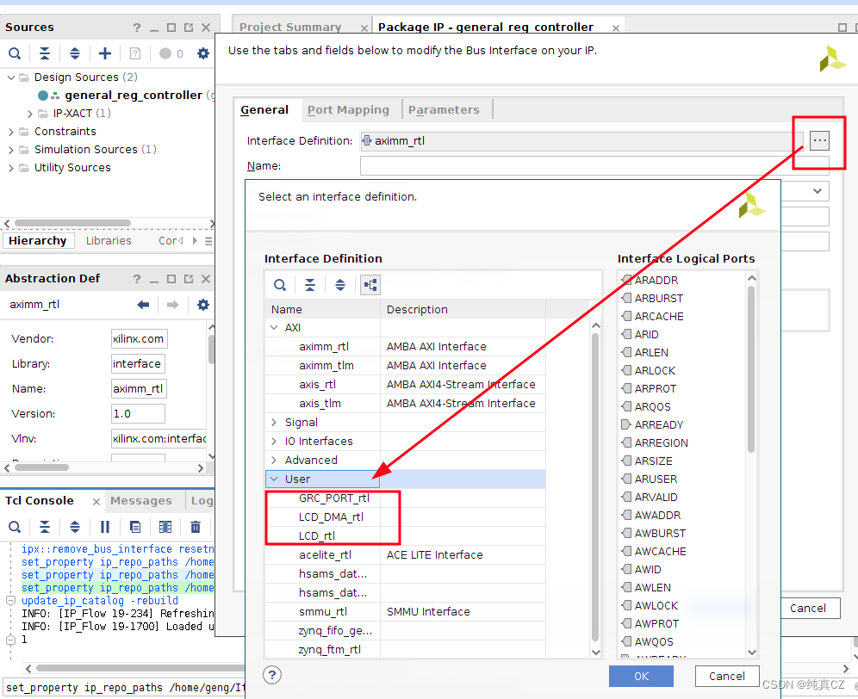This screenshot has height=699, width=858.
Task: Switch to General tab
Action: 264,110
